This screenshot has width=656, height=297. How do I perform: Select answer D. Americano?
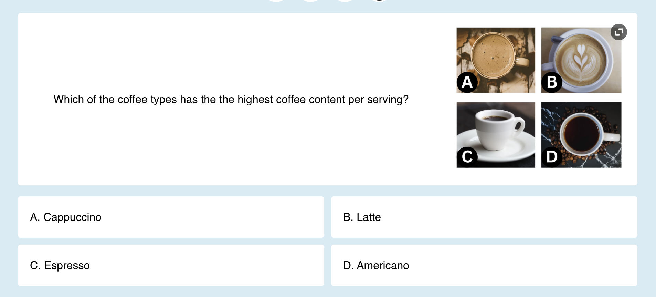tap(484, 265)
